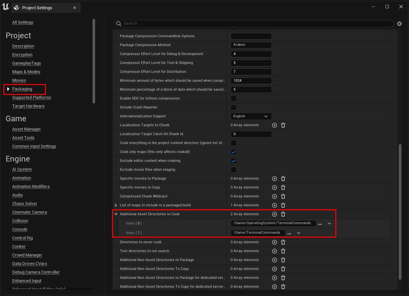Viewport: 409px width, 296px height.
Task: Collapse Additional Asset Directories to Cook
Action: (x=116, y=214)
